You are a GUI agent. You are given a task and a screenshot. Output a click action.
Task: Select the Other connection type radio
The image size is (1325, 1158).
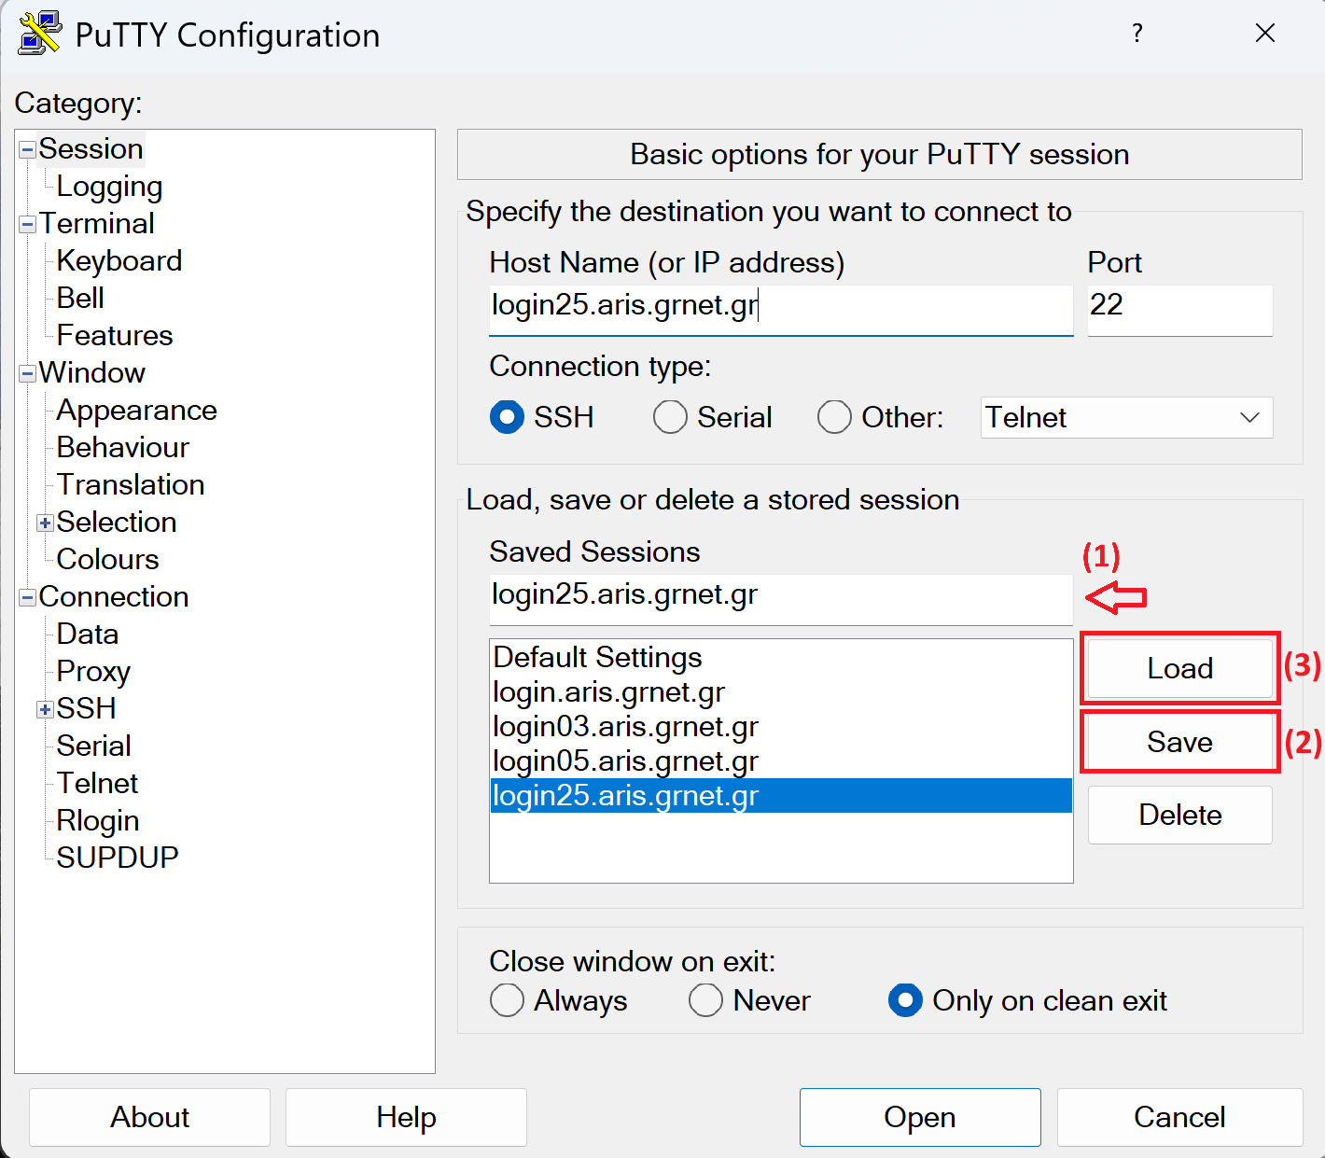[x=834, y=417]
